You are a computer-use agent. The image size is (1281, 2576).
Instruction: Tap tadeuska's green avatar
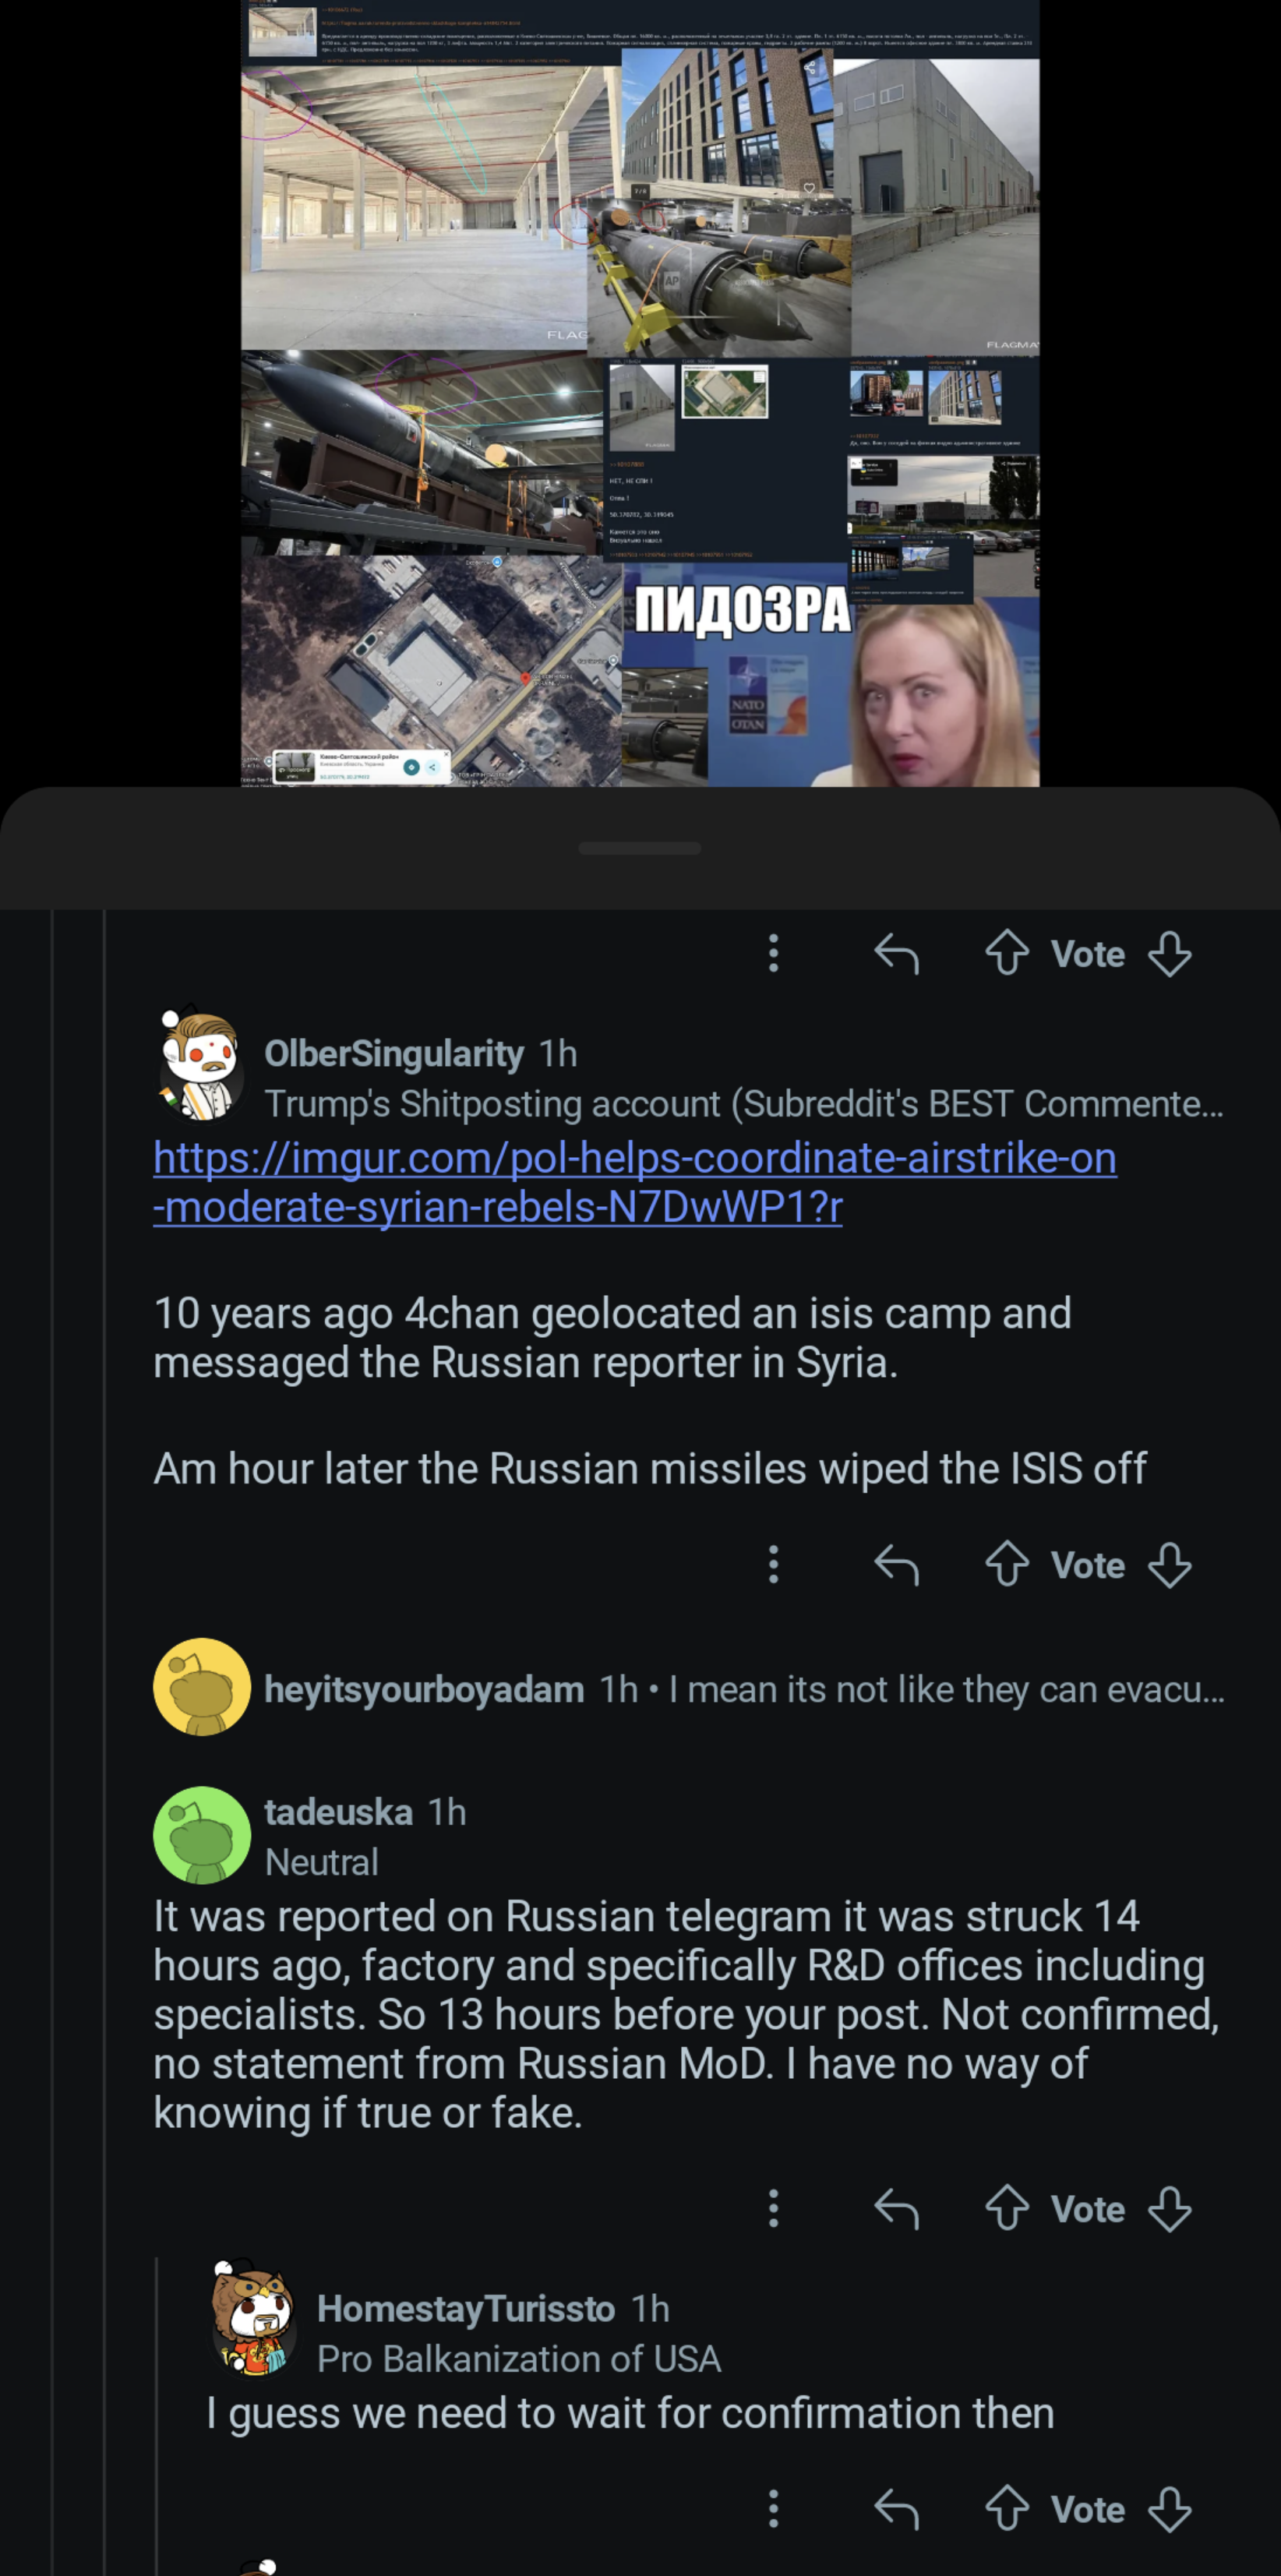(x=201, y=1835)
